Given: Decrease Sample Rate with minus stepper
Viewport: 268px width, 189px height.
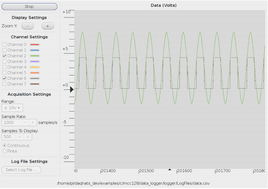Looking at the screenshot, I should (x=25, y=122).
